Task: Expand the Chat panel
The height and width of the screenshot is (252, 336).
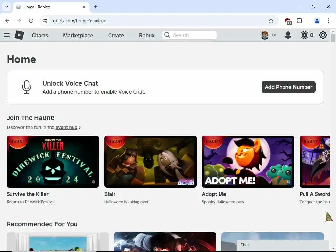Action: (x=283, y=245)
